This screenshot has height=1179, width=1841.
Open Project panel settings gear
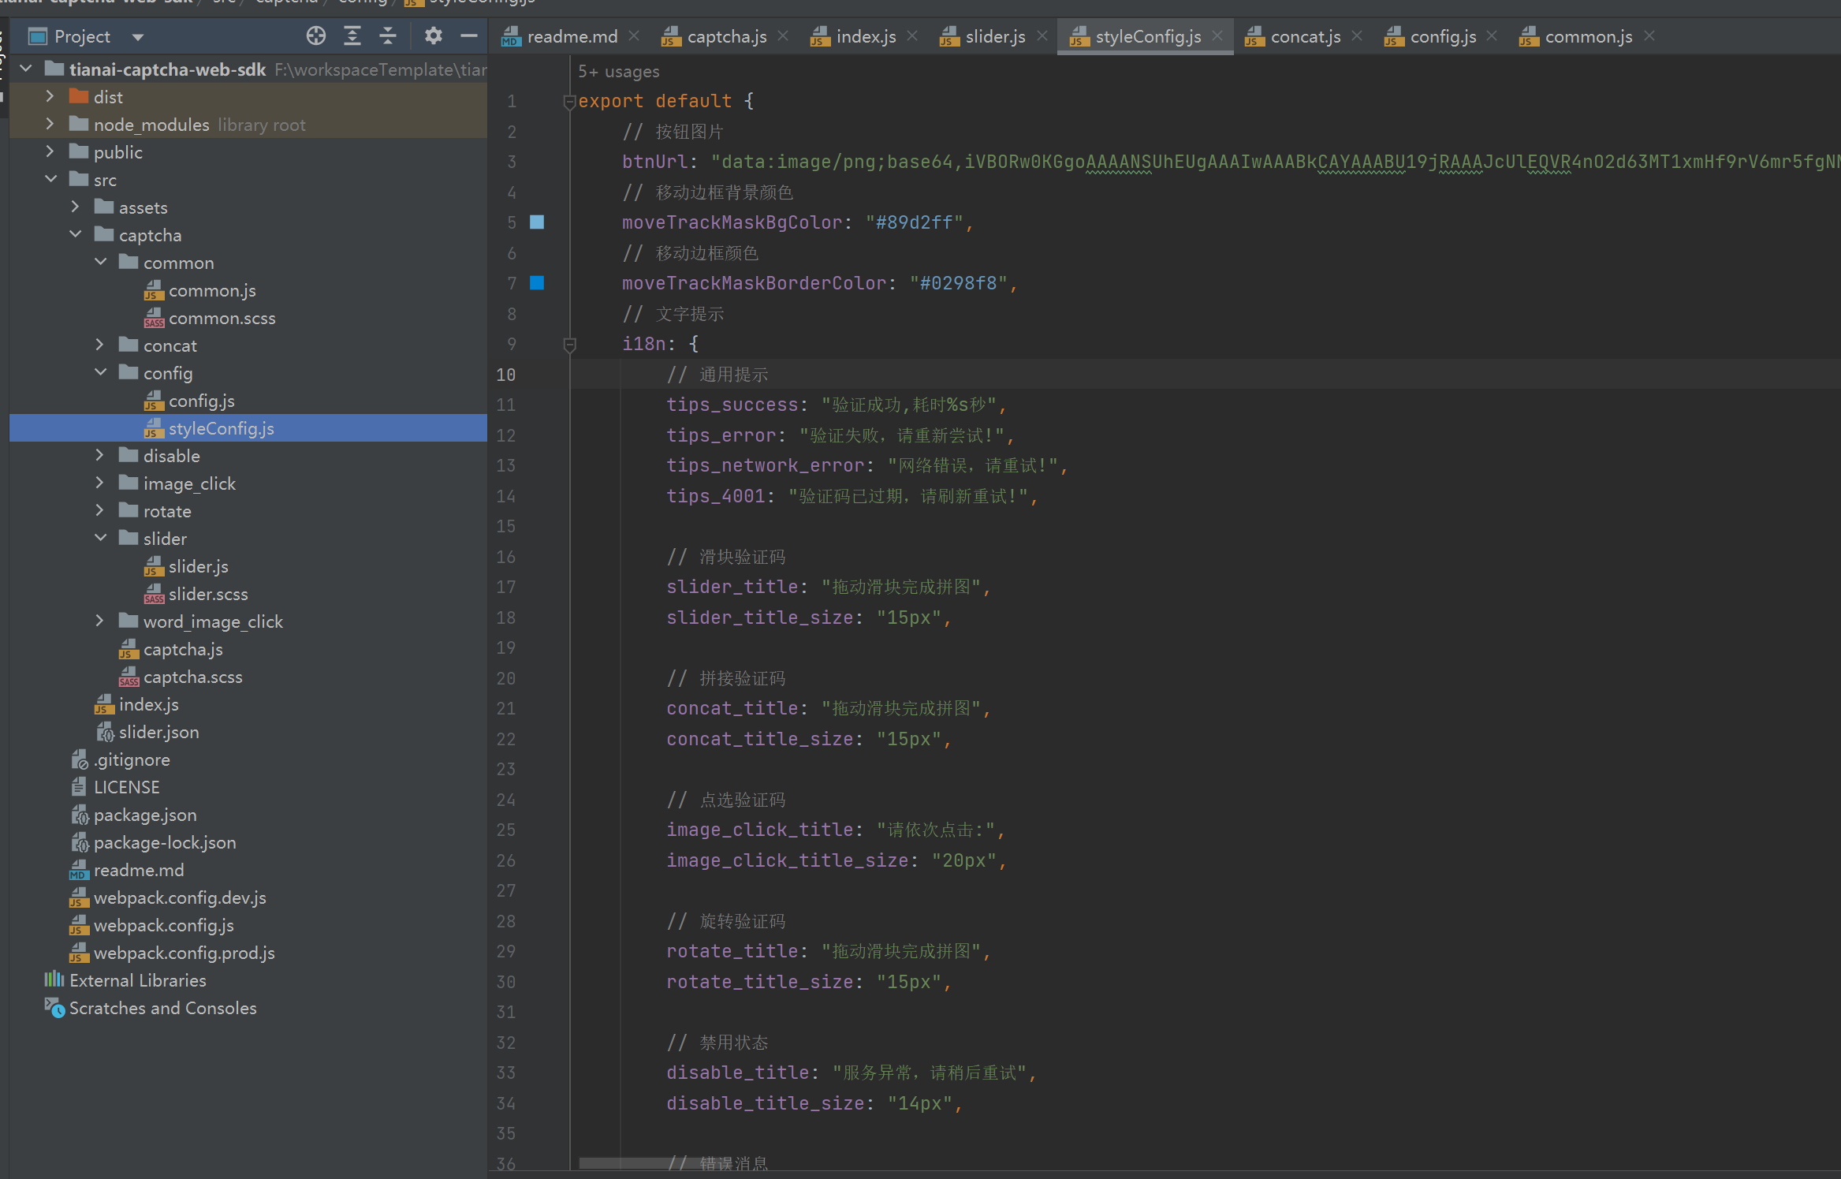click(433, 36)
